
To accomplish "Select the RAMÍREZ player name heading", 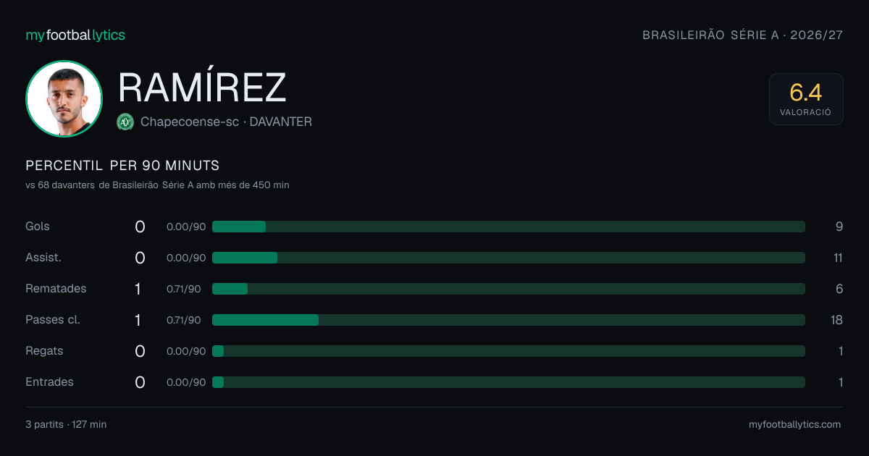I will (x=202, y=87).
